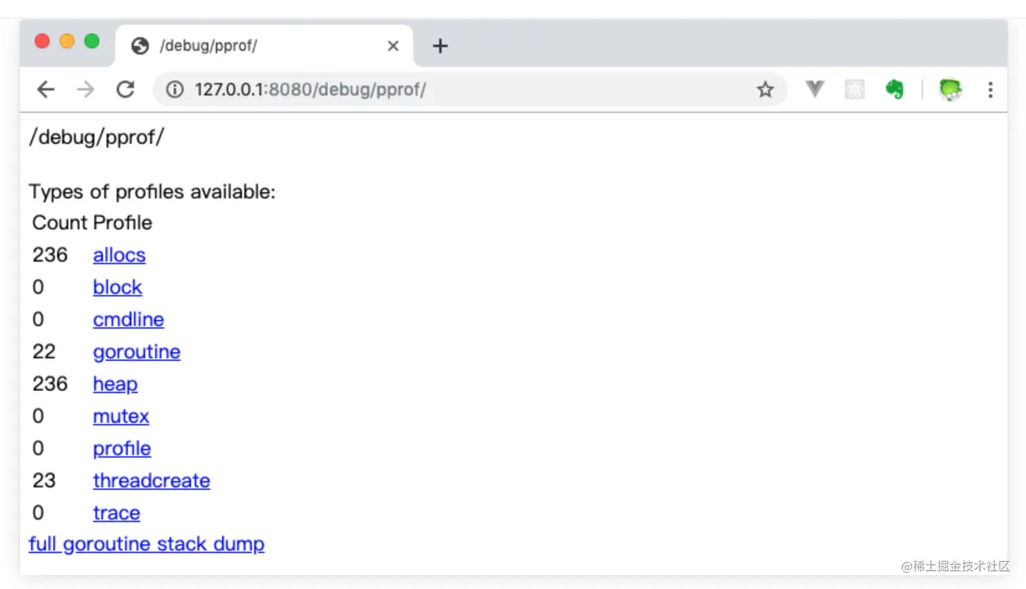This screenshot has width=1026, height=589.
Task: Open the green profile avatar icon
Action: point(950,90)
